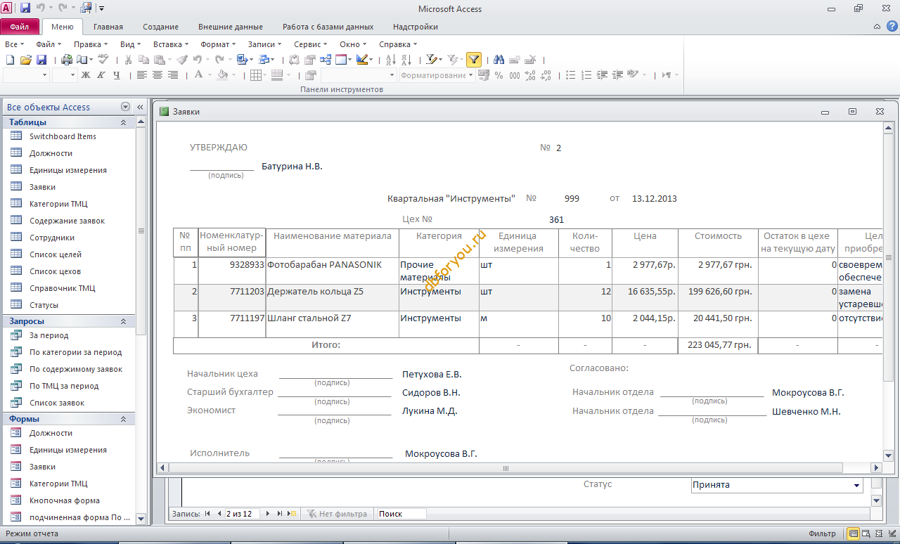Open the fill color bucket dropdown
Image resolution: width=900 pixels, height=544 pixels.
[234, 75]
